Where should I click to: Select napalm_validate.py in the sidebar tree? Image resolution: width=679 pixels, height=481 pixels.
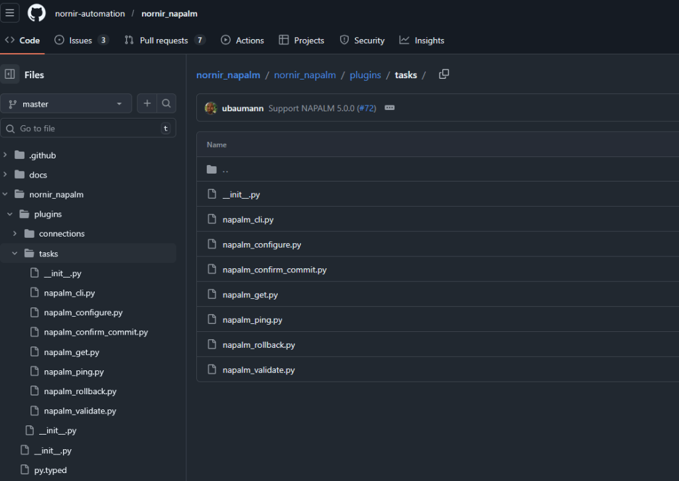[x=80, y=411]
